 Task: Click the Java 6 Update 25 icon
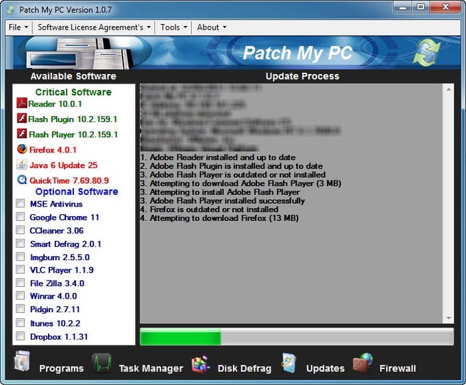[22, 165]
